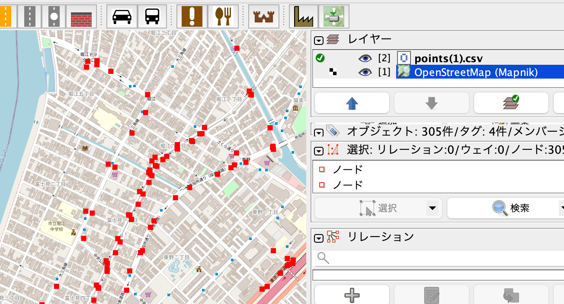
Task: Click the factory/works preset icon
Action: pyautogui.click(x=303, y=16)
